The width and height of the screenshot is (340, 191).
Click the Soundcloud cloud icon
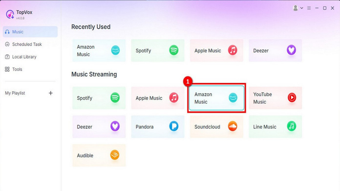click(x=233, y=127)
